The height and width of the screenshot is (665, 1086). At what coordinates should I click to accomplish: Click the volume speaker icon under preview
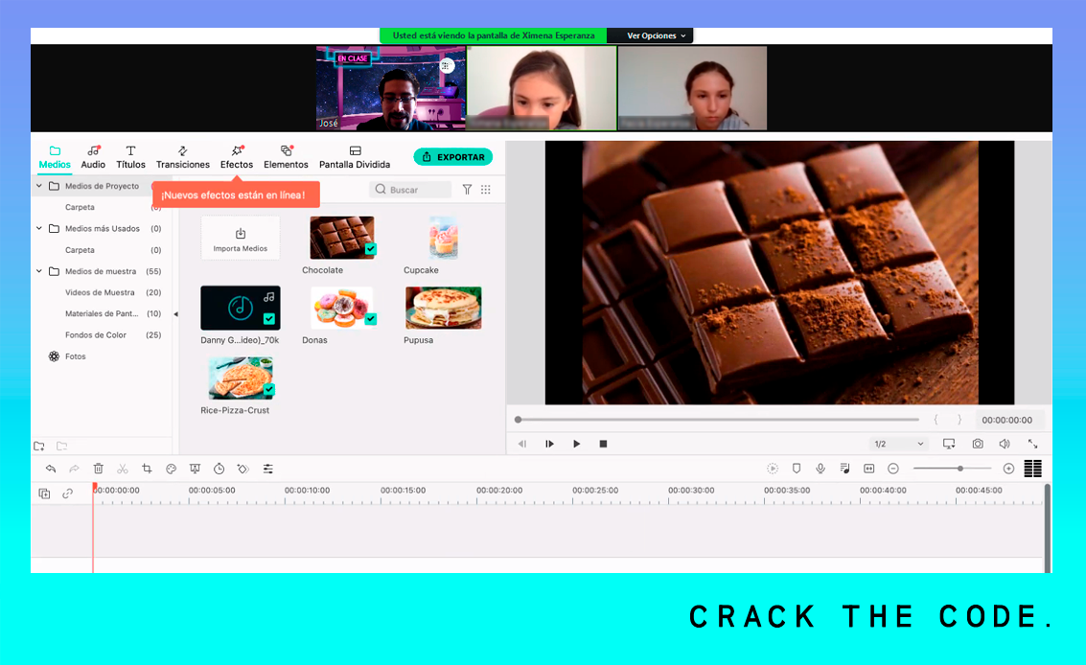(x=1005, y=444)
